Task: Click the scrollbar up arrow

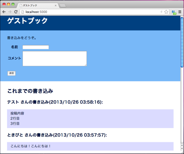Action: coord(182,145)
